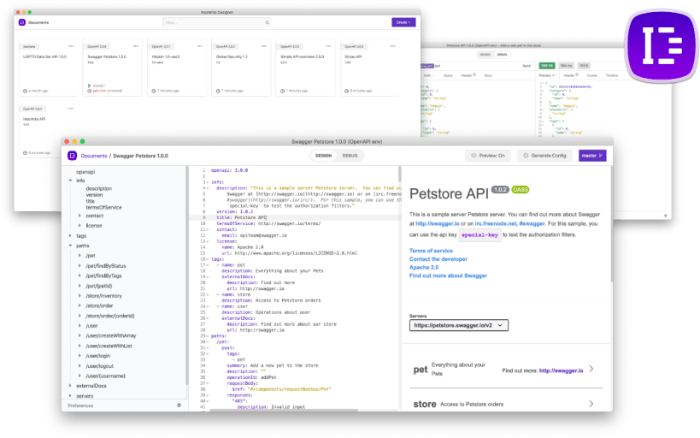Click the 200 OK status badge
The height and width of the screenshot is (438, 700).
pyautogui.click(x=546, y=66)
